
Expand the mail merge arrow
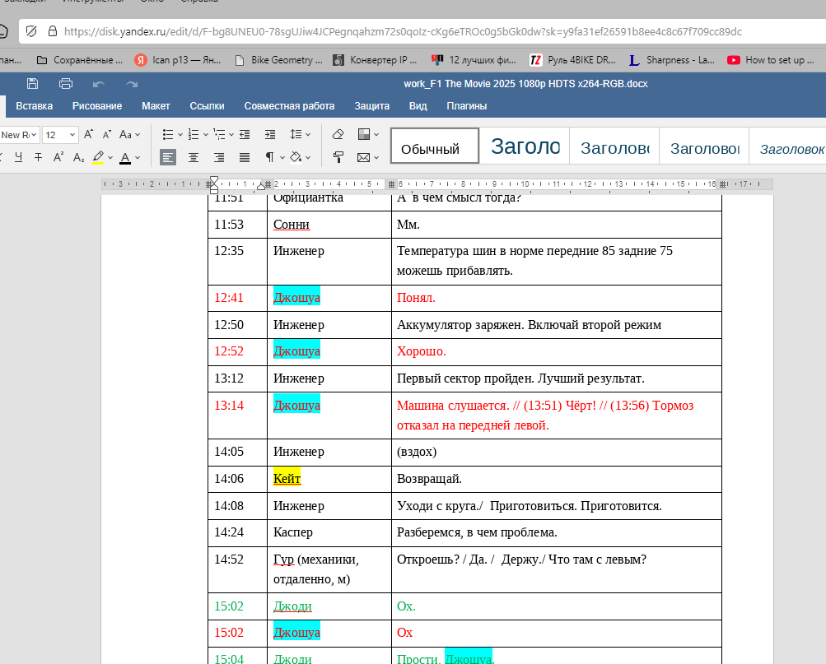coord(376,157)
